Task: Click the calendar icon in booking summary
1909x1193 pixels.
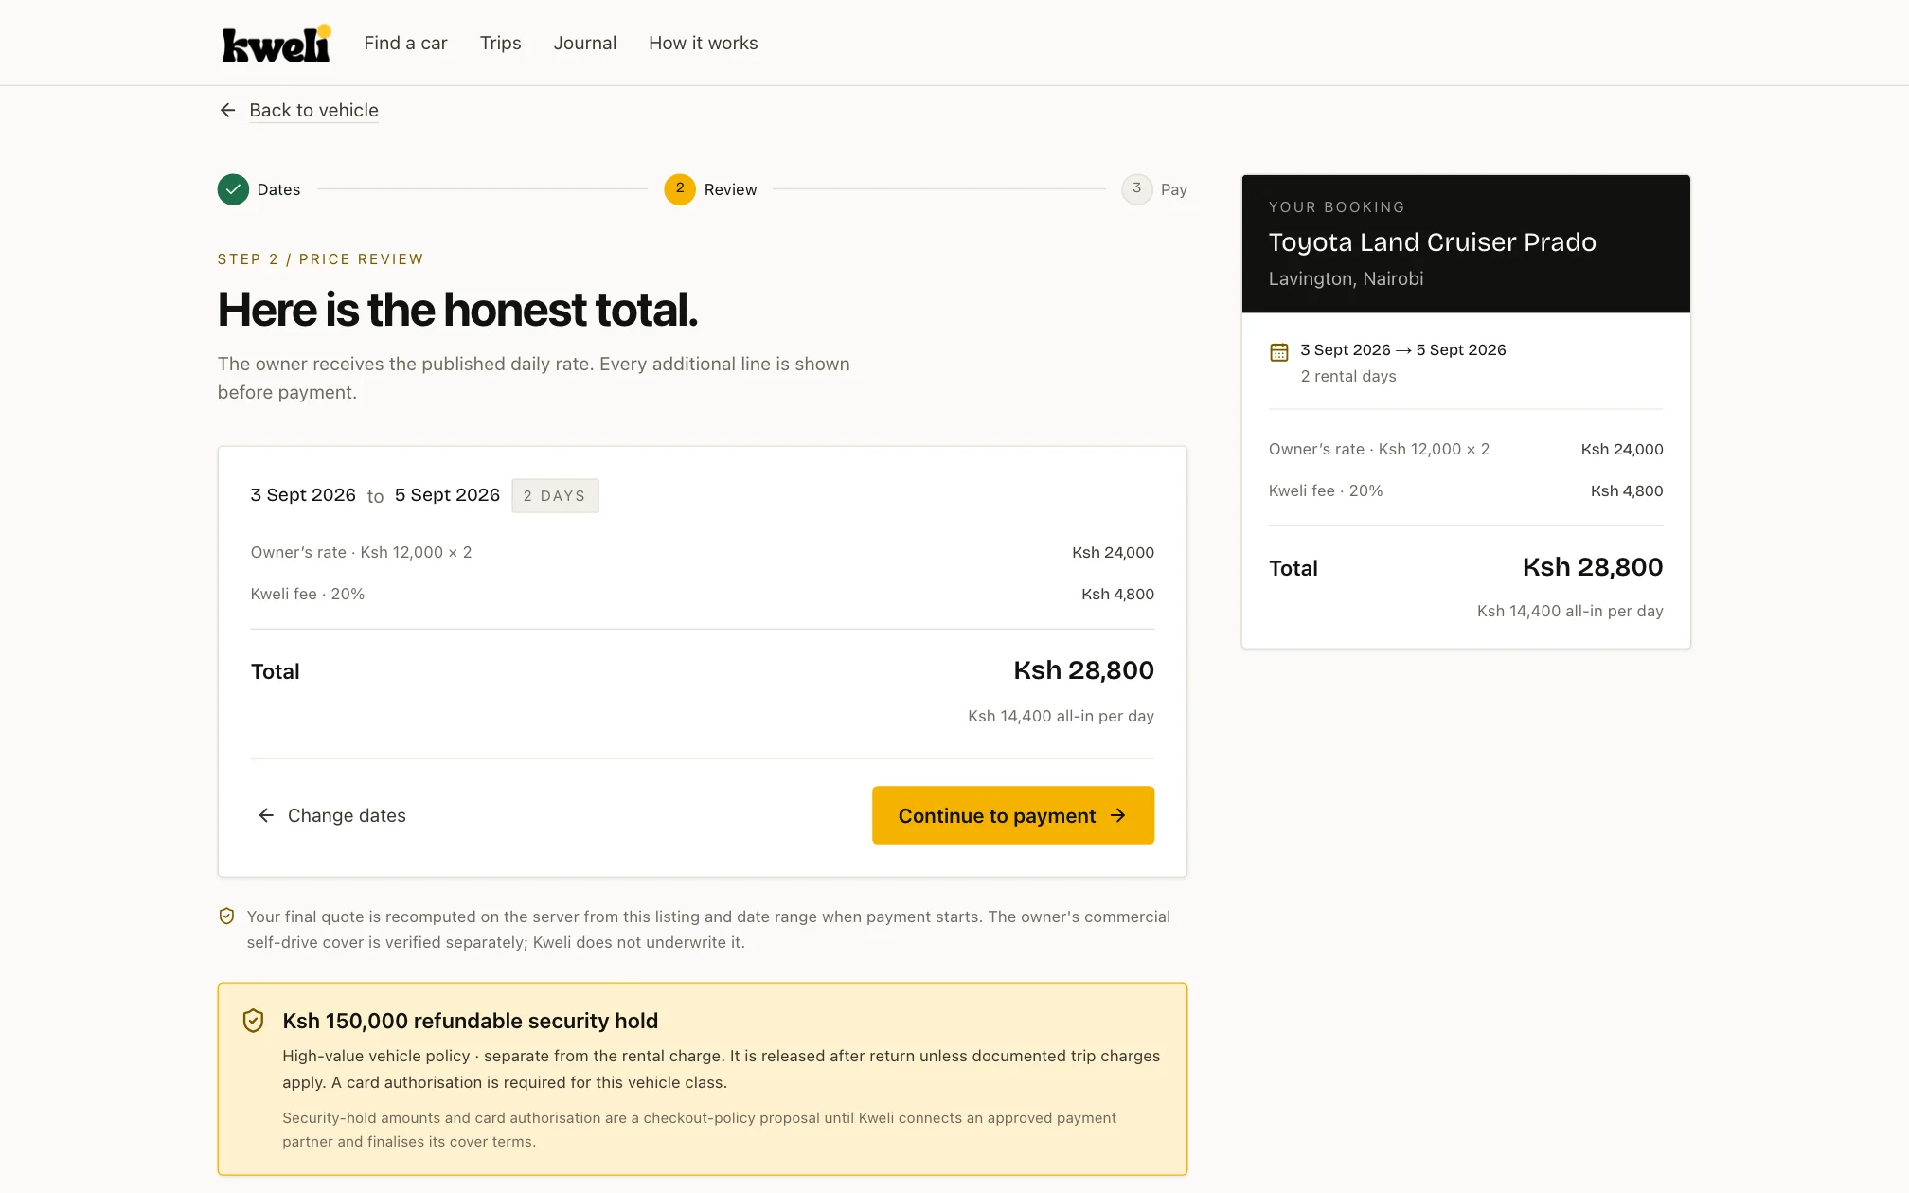Action: [1279, 351]
